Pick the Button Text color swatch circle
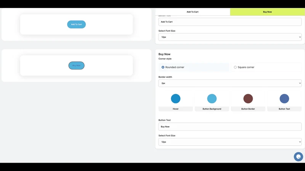This screenshot has width=305, height=171. click(x=284, y=98)
